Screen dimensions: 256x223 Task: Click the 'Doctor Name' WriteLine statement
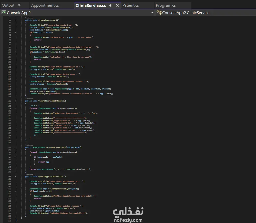63,128
